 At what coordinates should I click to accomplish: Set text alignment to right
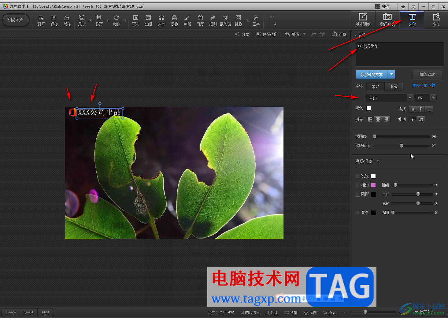pos(386,120)
